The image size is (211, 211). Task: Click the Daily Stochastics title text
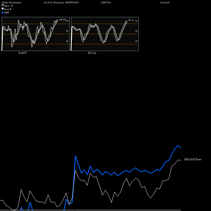tap(11, 3)
